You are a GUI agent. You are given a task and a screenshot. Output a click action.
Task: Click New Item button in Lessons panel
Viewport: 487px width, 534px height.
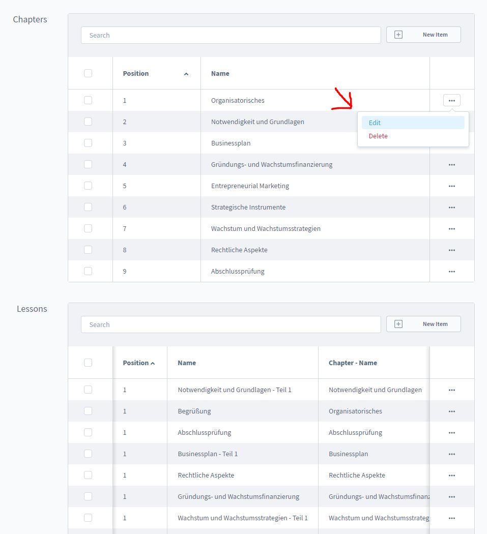point(423,324)
